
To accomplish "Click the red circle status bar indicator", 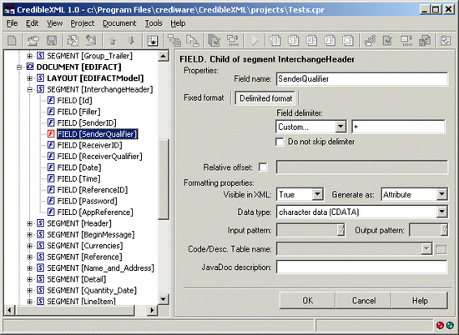I will (440, 325).
